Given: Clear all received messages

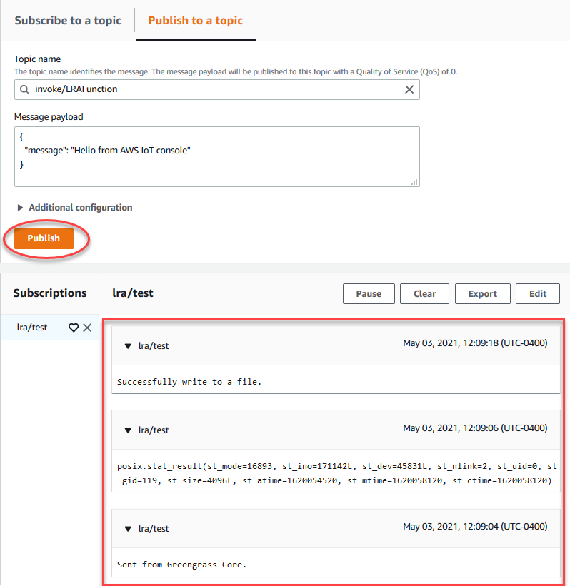Looking at the screenshot, I should (x=424, y=293).
